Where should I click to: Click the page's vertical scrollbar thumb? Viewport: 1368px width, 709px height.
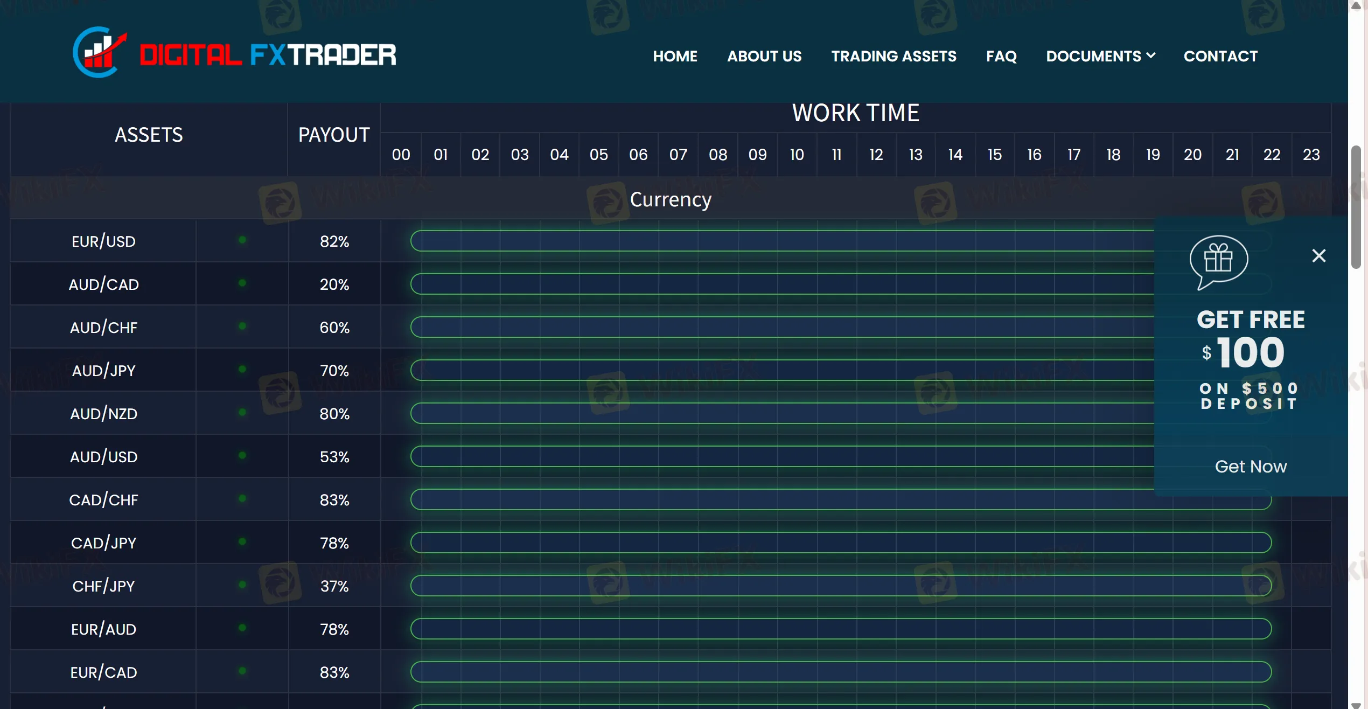[1356, 207]
